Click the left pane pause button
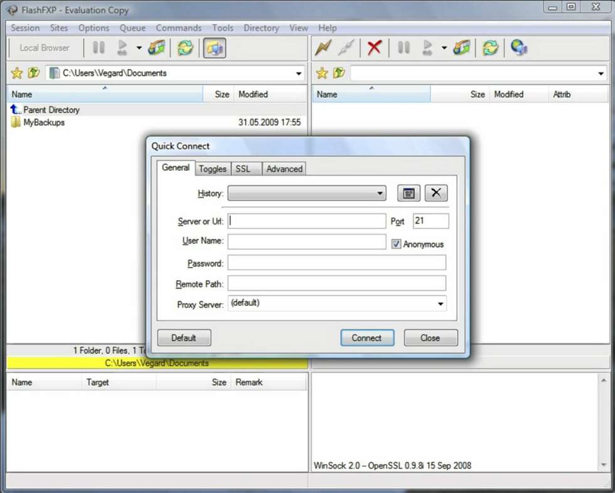 99,48
